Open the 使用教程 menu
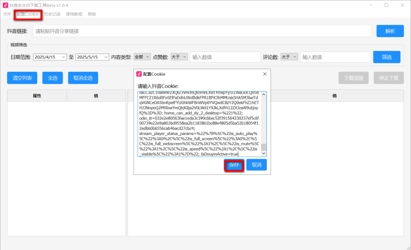Screen dimensions: 411x250 pyautogui.click(x=74, y=14)
